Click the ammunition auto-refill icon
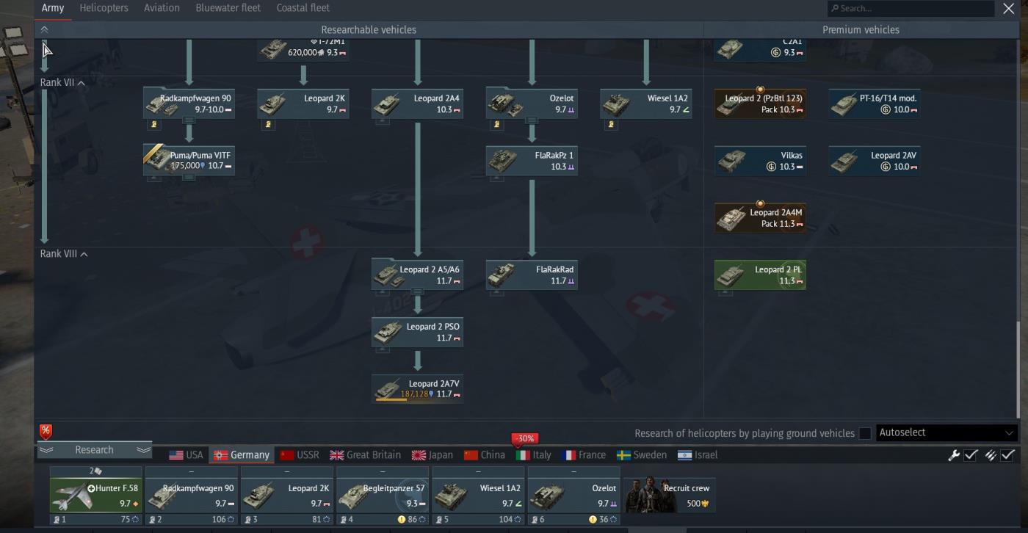The height and width of the screenshot is (533, 1028). [991, 455]
